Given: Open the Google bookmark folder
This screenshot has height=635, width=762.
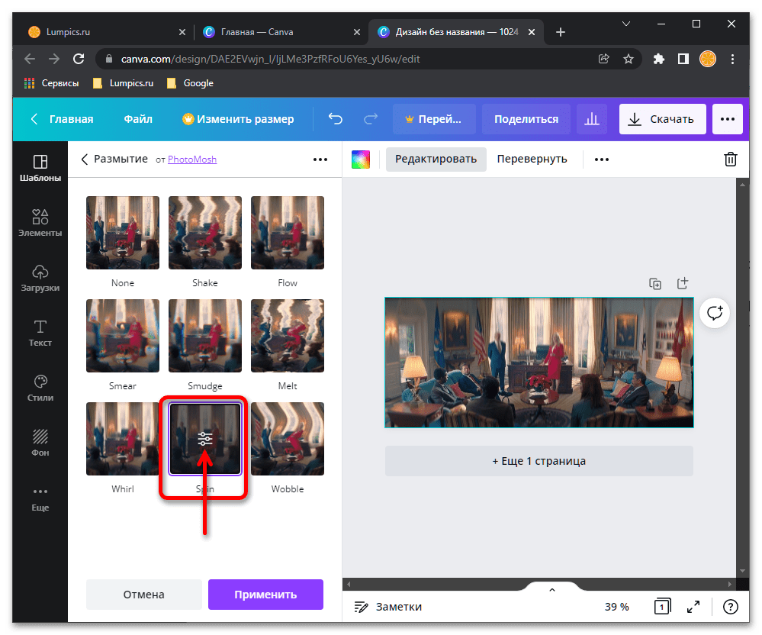Looking at the screenshot, I should pos(190,83).
